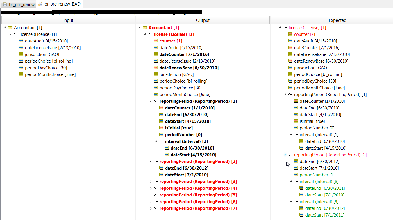This screenshot has height=220, width=393.
Task: Click the dateStart [7/1/2011] icon in Expected panel
Action: tap(301, 215)
